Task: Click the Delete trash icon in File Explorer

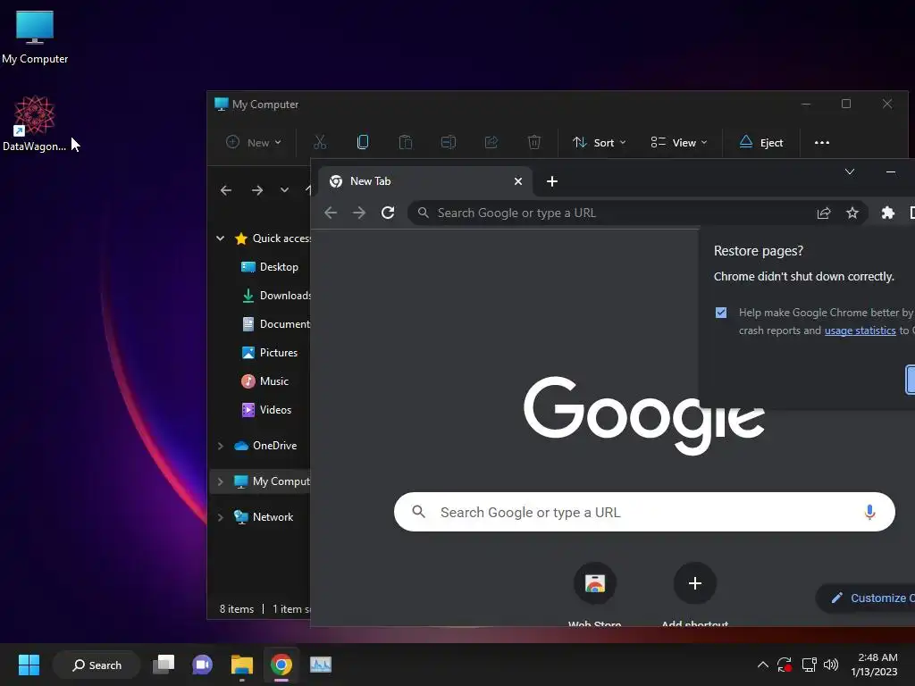Action: click(x=534, y=142)
